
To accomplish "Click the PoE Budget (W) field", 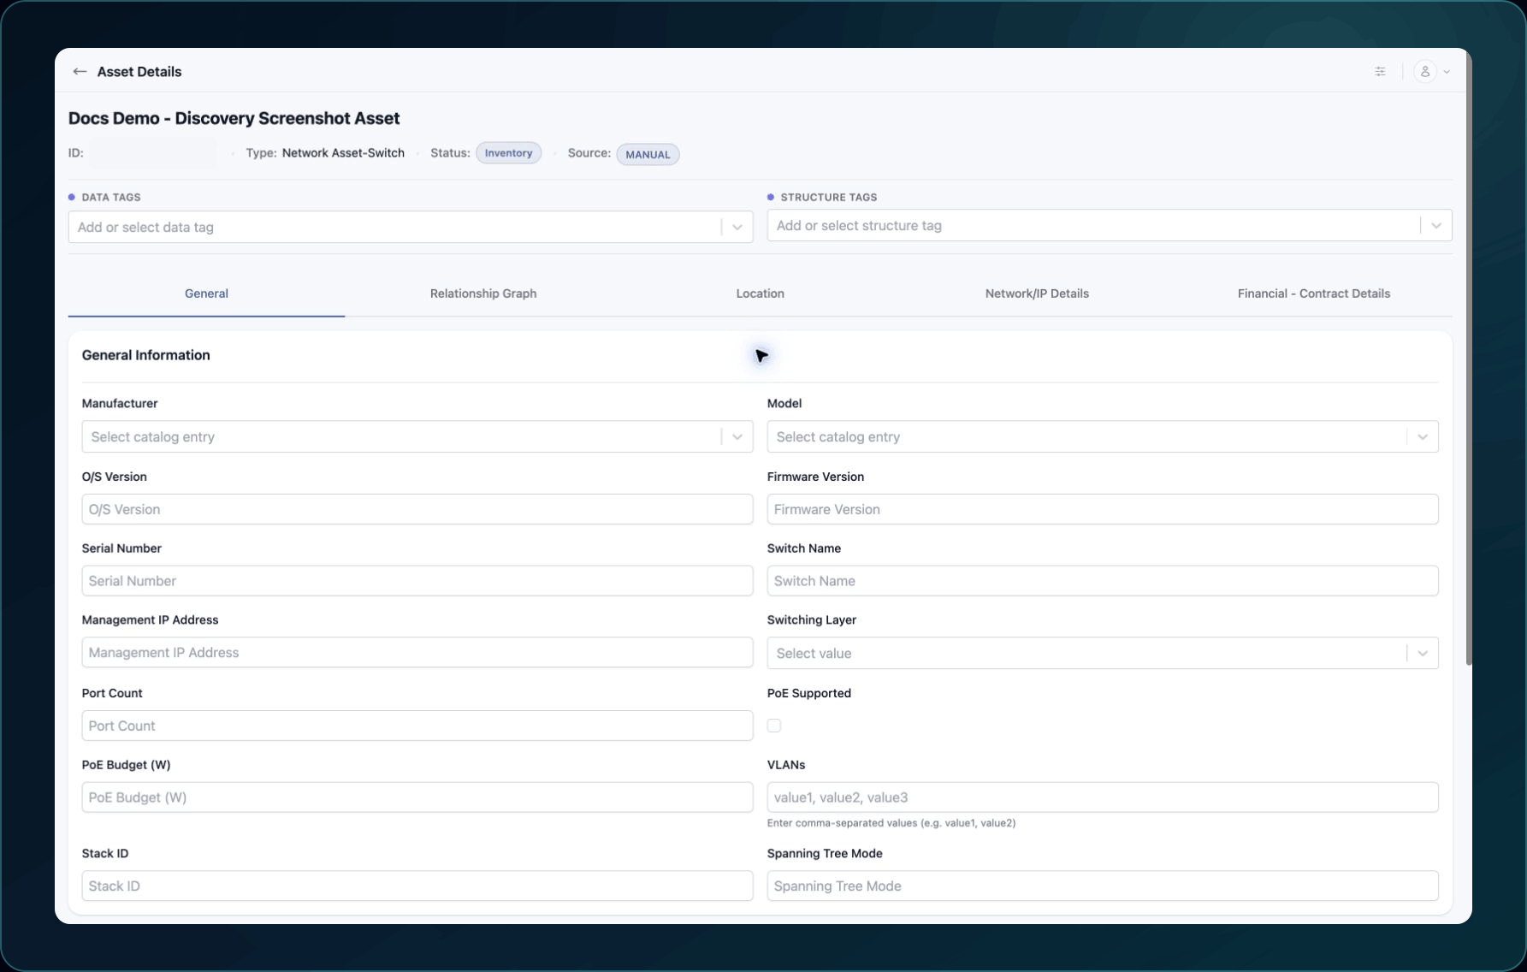I will (417, 797).
